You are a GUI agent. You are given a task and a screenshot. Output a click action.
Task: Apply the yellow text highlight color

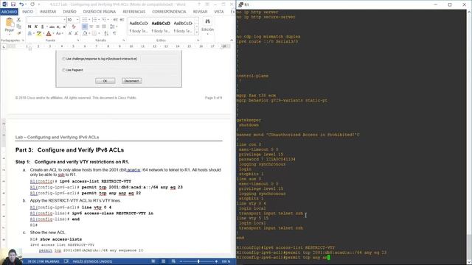pos(38,33)
